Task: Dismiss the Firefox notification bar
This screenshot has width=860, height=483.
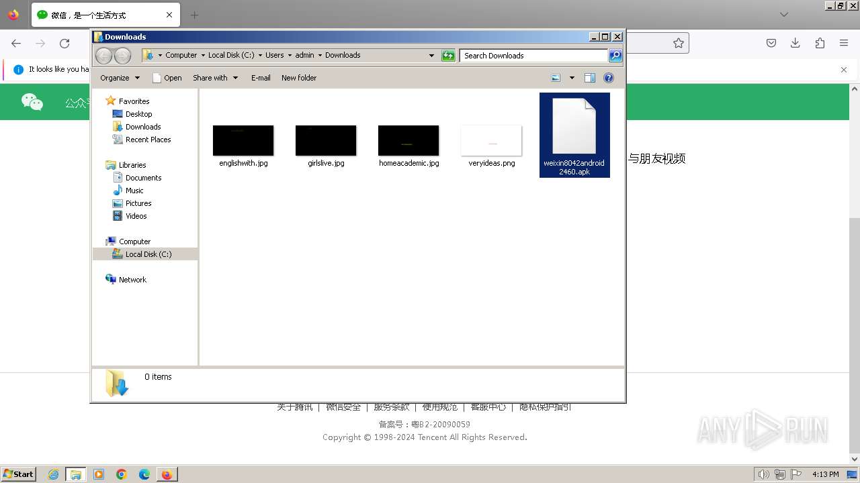Action: (844, 69)
